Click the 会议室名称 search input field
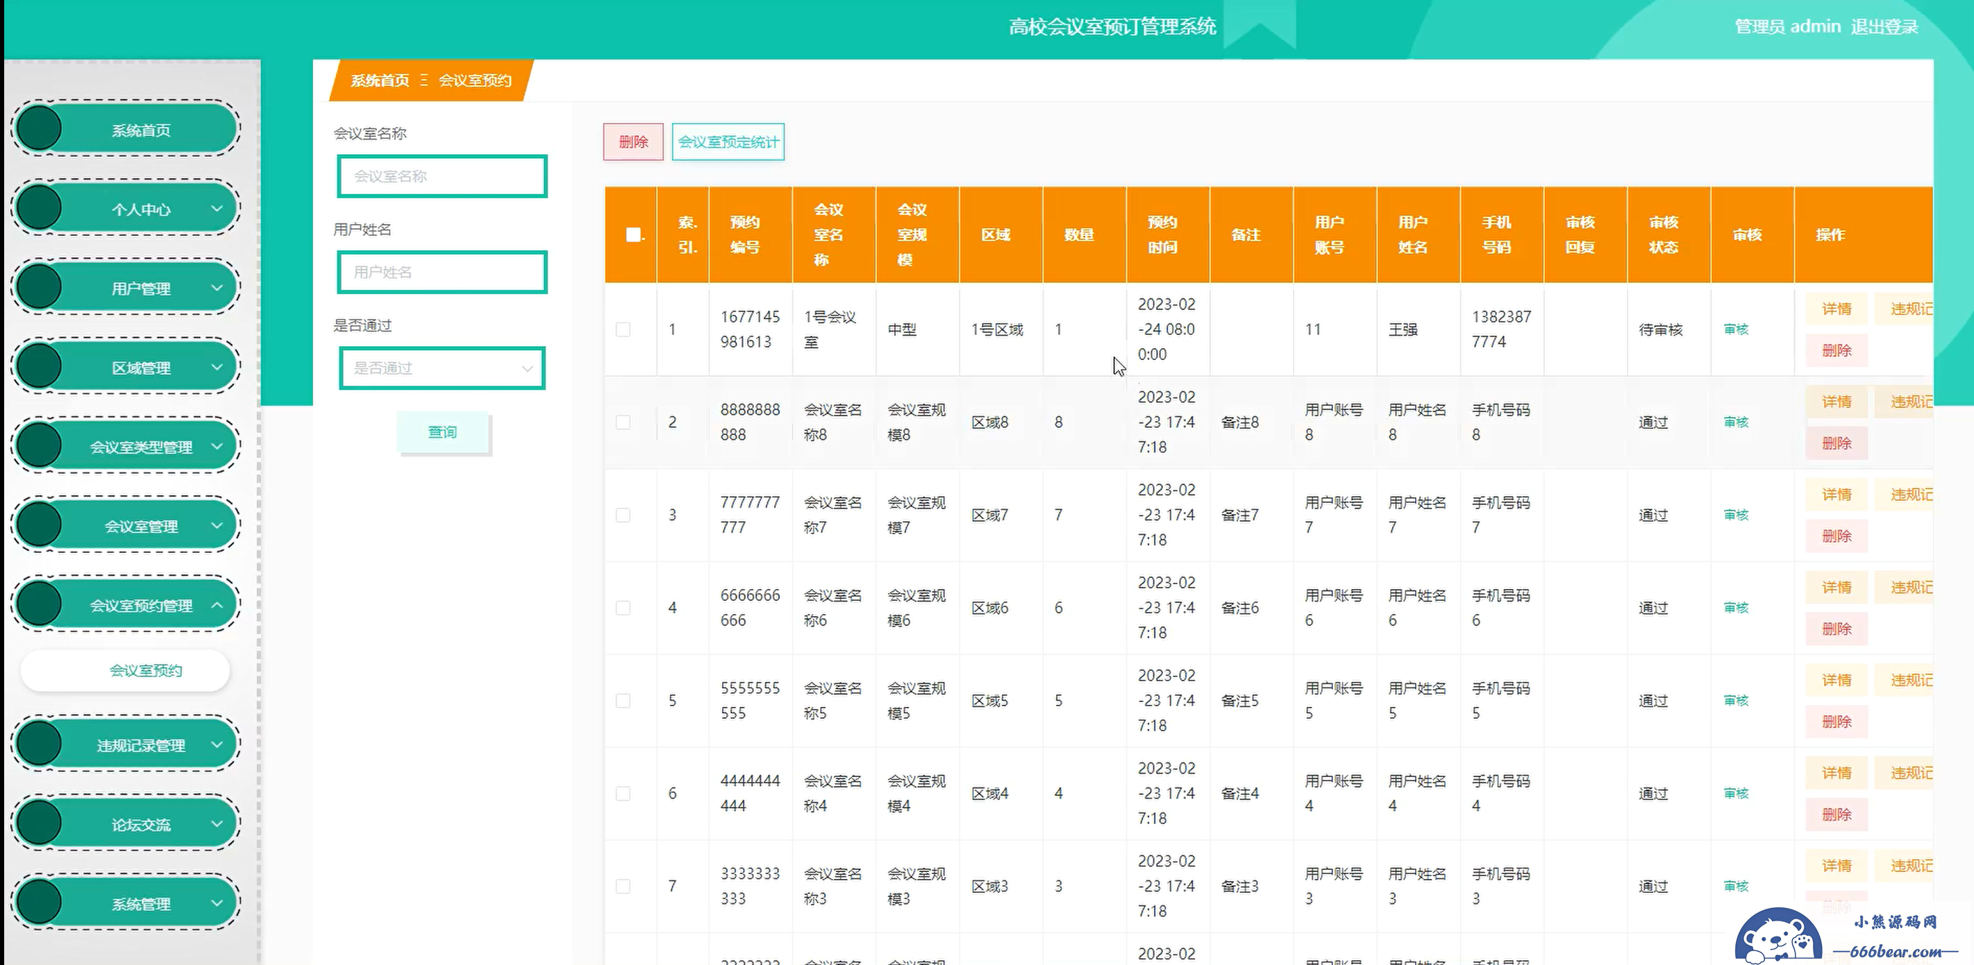The image size is (1974, 965). [x=442, y=176]
